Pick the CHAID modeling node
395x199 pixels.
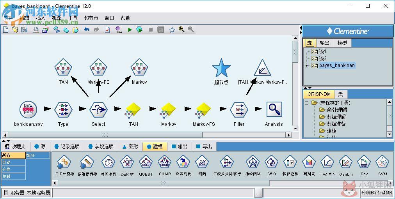tap(165, 162)
